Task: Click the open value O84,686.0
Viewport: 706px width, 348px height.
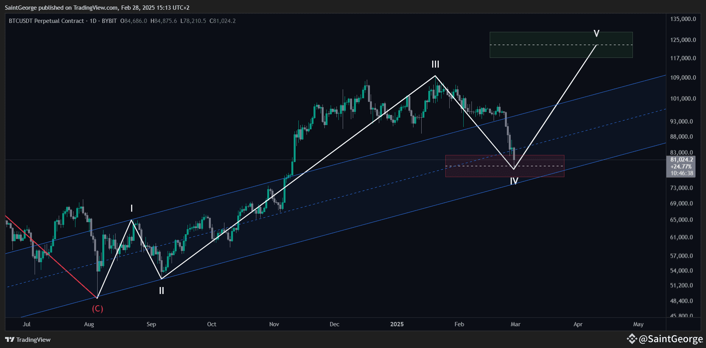Action: (x=134, y=21)
